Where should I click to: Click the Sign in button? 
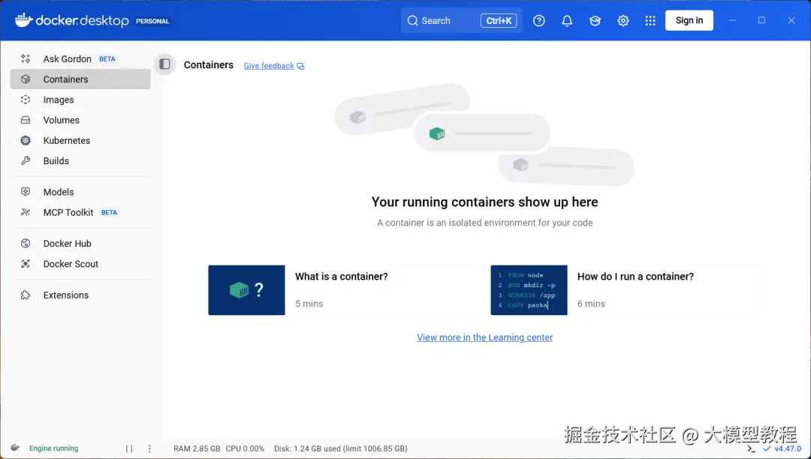pos(689,20)
